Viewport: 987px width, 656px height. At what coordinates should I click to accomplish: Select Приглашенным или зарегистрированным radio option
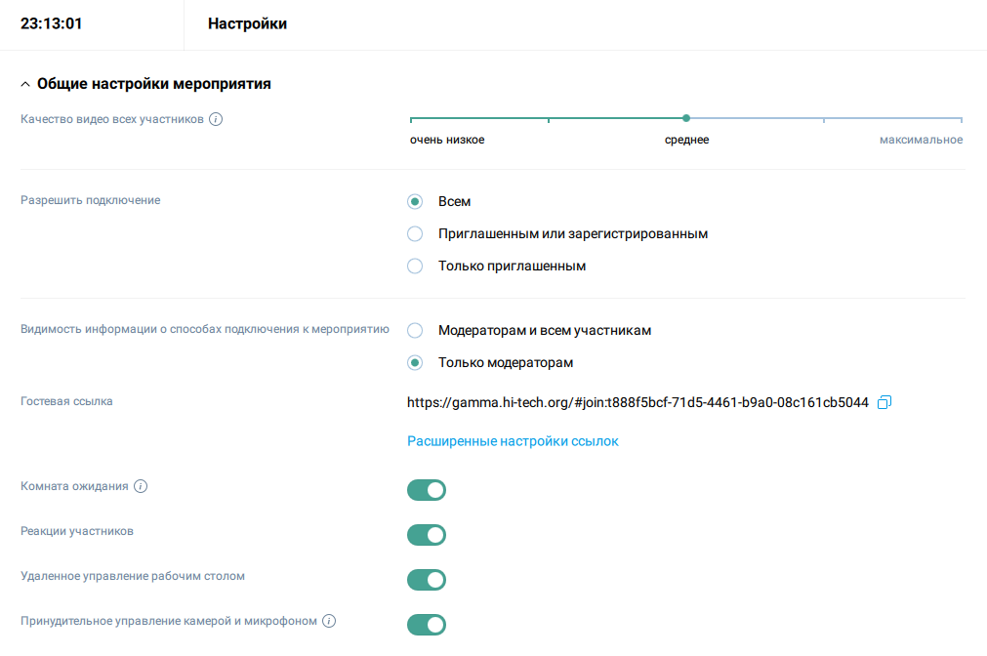pyautogui.click(x=415, y=234)
